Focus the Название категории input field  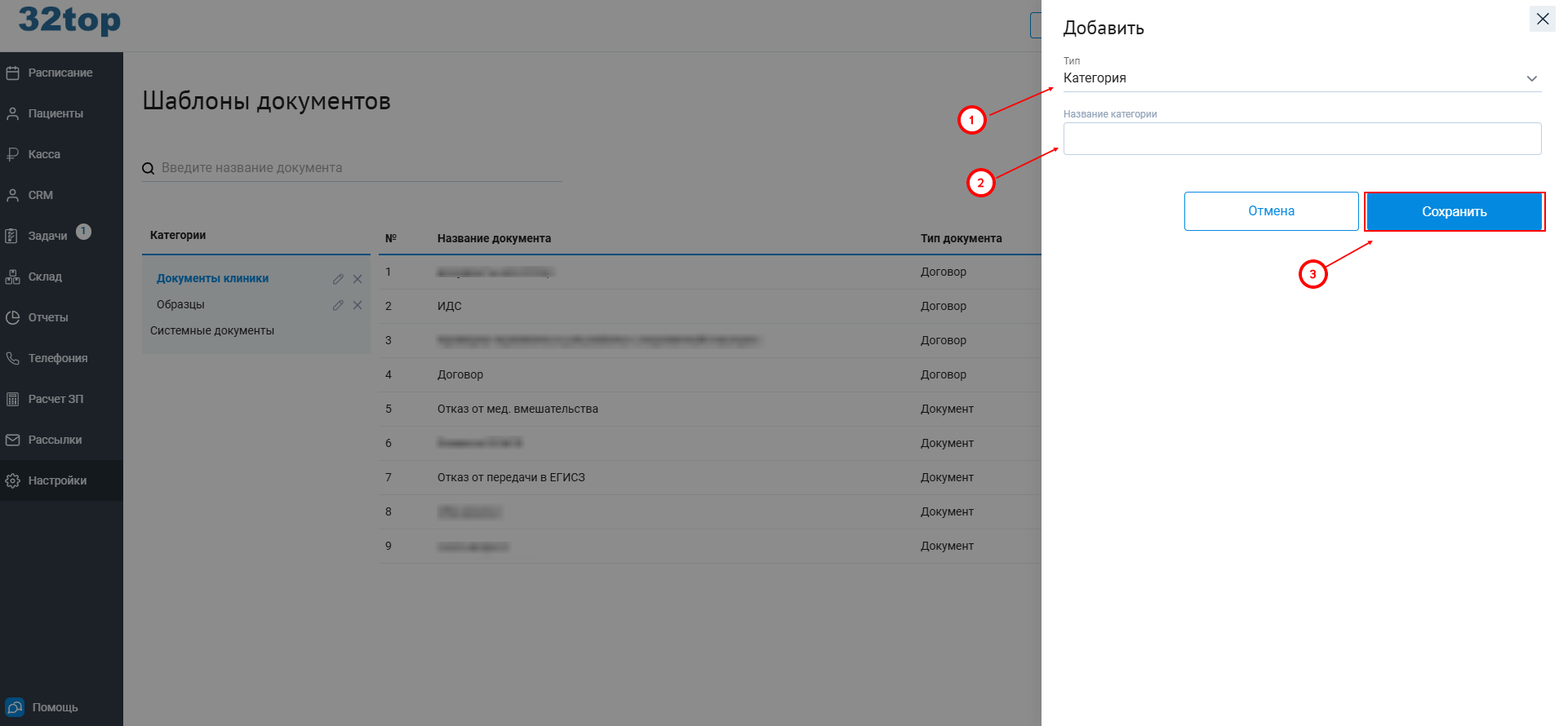pyautogui.click(x=1301, y=139)
